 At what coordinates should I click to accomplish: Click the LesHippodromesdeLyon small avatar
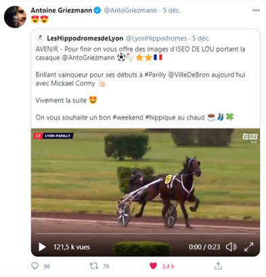(40, 39)
